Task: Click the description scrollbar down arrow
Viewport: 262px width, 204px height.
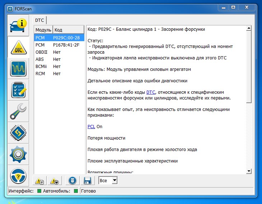Action: (x=249, y=171)
